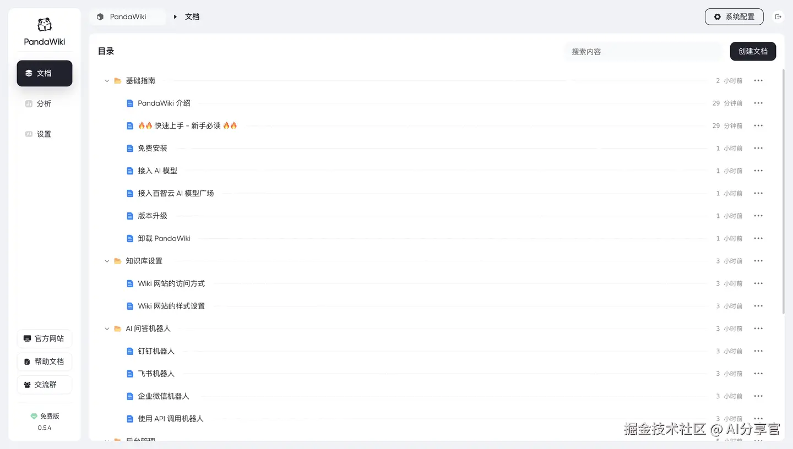This screenshot has height=449, width=793.
Task: Click the cube icon beside PandaWiki breadcrumb
Action: coord(100,17)
